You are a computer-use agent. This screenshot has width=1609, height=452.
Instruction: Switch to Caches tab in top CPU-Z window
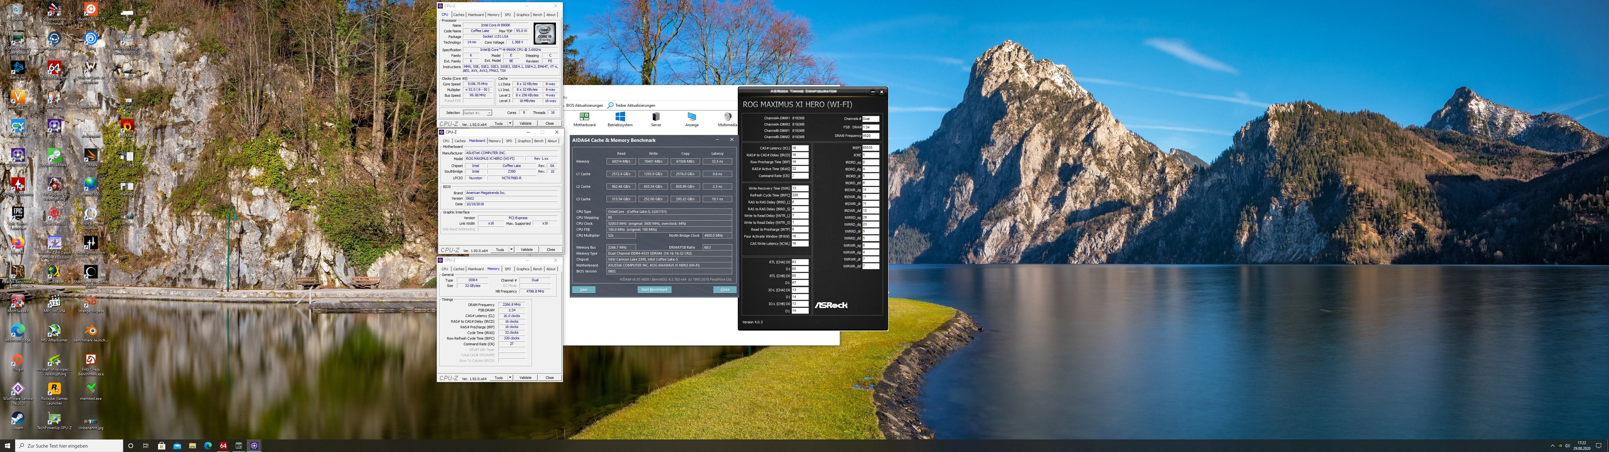tap(459, 14)
